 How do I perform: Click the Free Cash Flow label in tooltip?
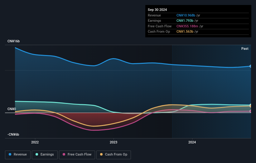160,26
